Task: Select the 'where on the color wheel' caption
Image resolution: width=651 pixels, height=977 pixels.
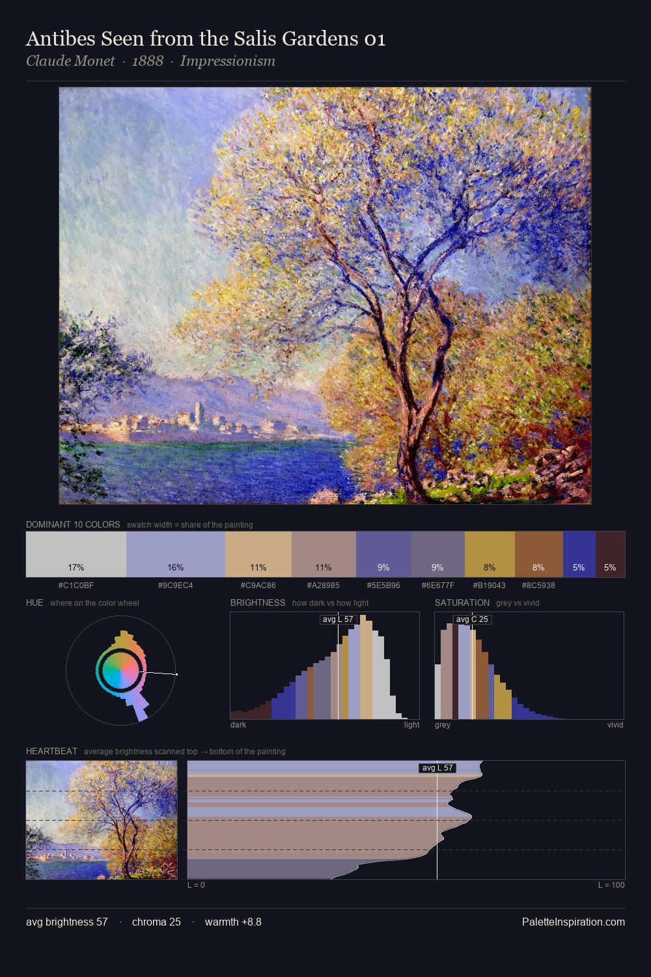Action: pyautogui.click(x=94, y=603)
